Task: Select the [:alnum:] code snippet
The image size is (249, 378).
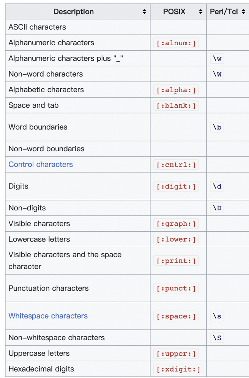Action: point(176,43)
